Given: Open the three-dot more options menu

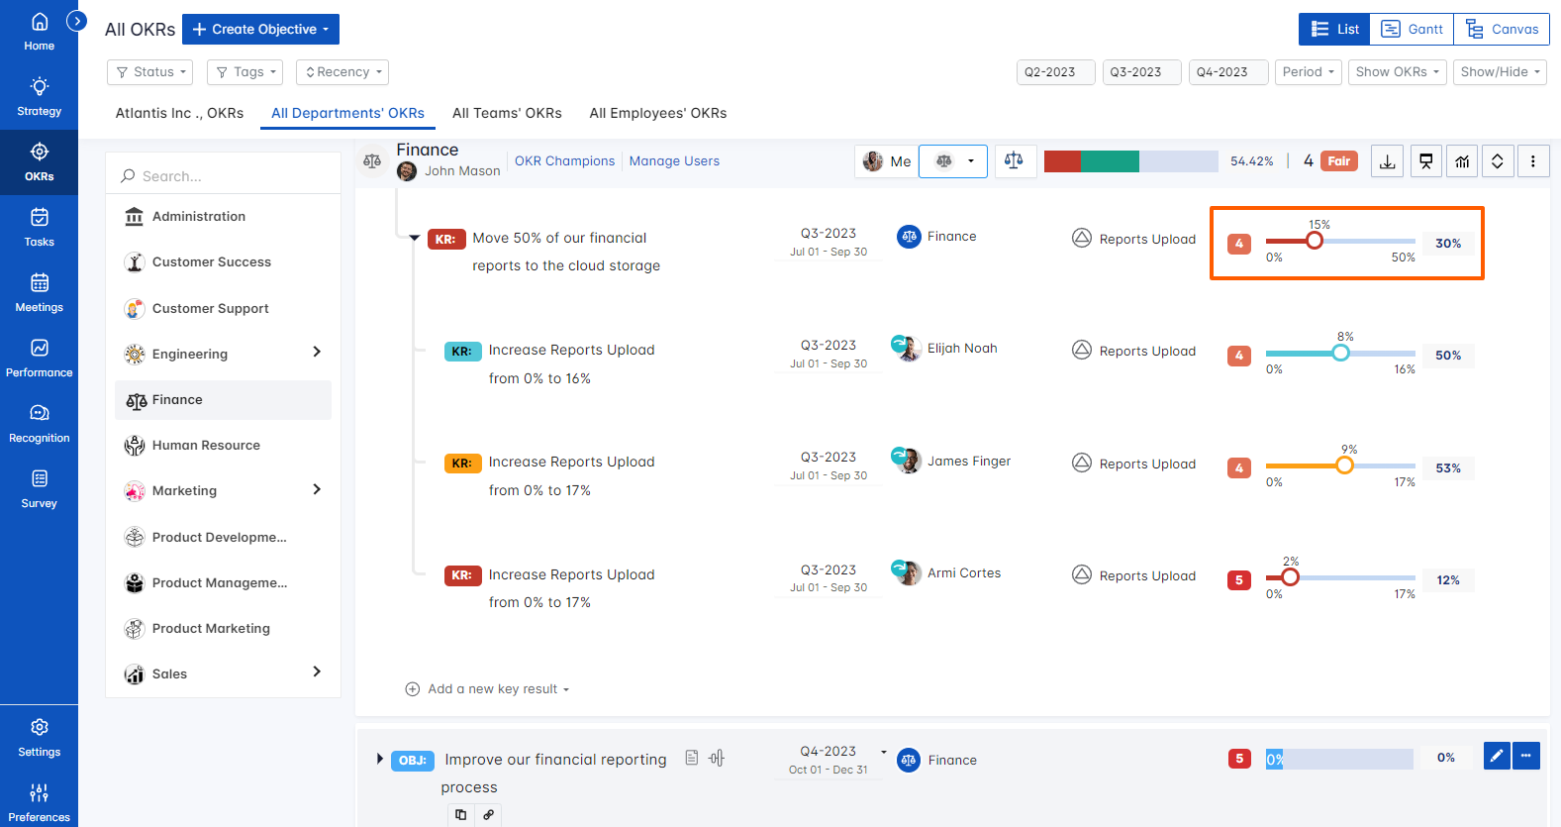Looking at the screenshot, I should [1533, 161].
